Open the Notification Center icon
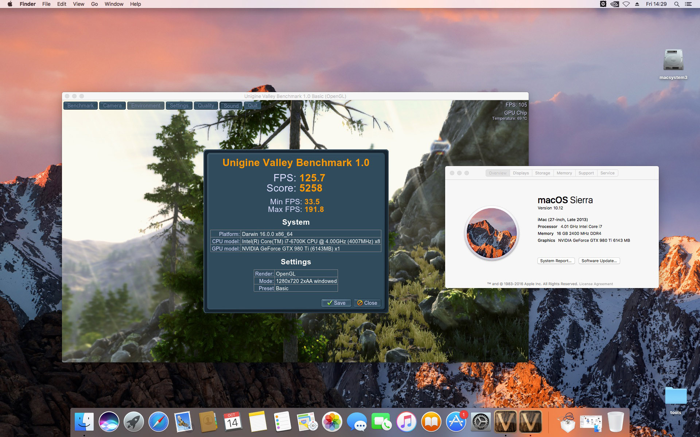This screenshot has height=437, width=700. click(688, 4)
